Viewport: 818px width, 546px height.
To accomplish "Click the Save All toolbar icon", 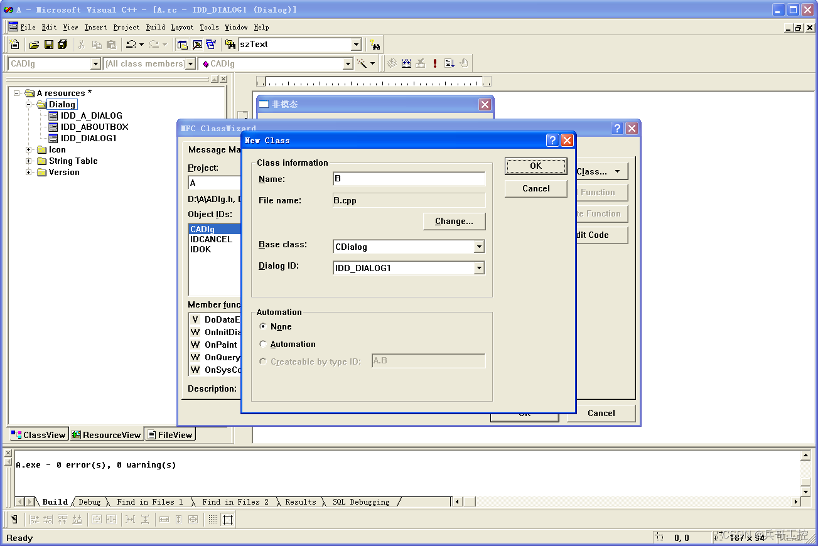I will pos(62,44).
